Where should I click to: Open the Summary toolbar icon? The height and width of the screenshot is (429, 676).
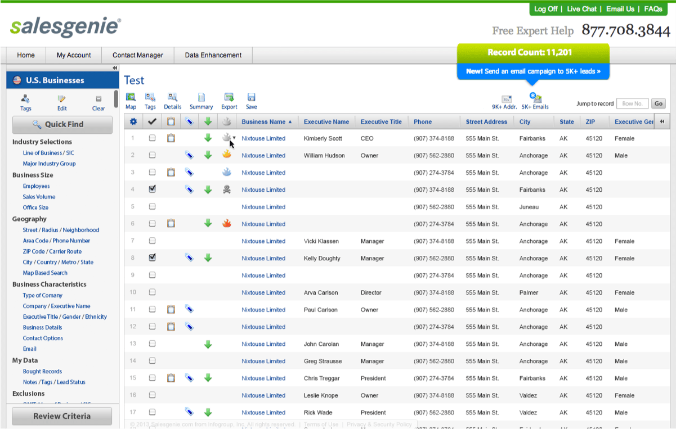click(x=201, y=97)
